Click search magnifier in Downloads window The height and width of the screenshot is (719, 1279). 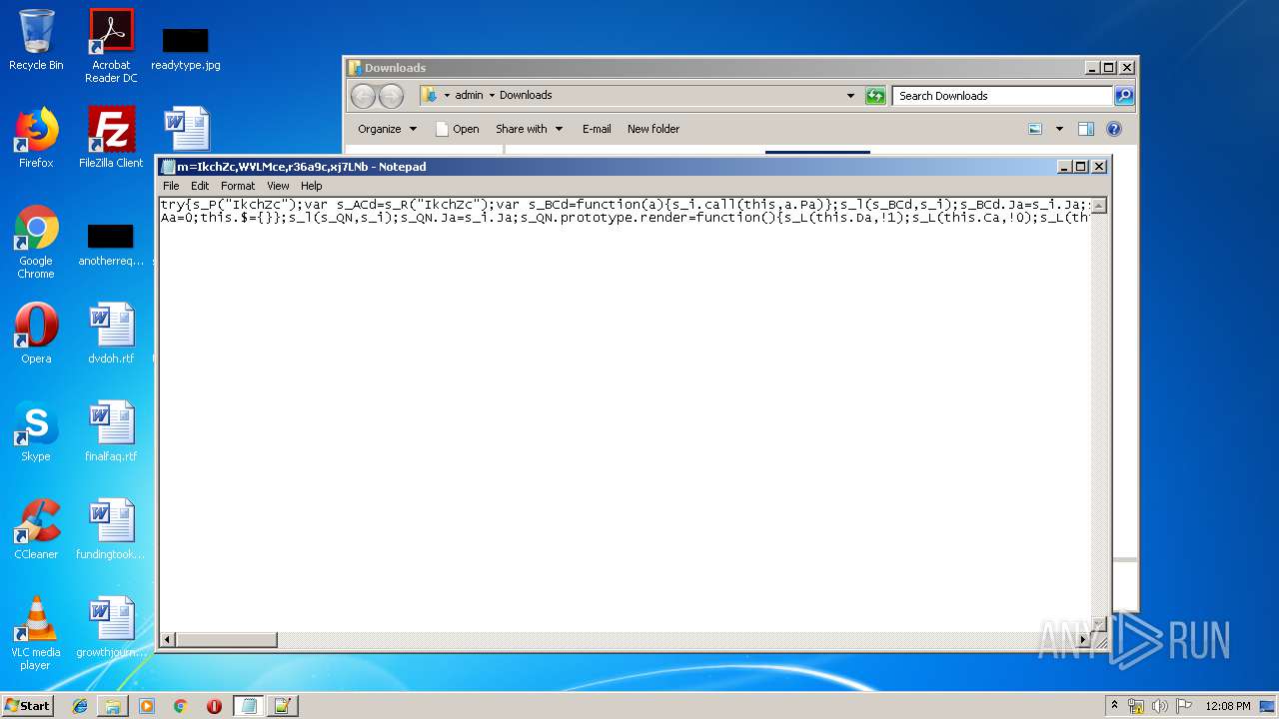click(x=1124, y=96)
